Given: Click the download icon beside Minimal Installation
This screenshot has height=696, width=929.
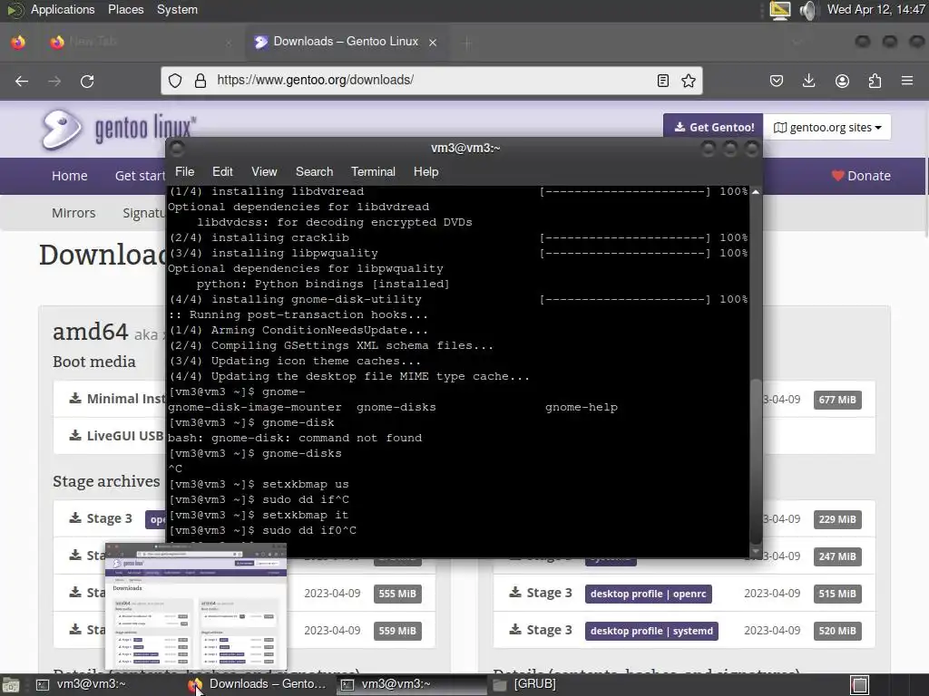Looking at the screenshot, I should [x=75, y=399].
